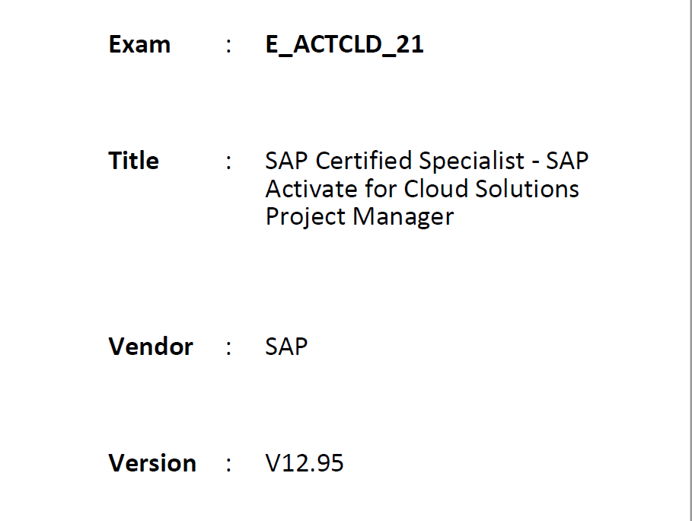Select the exam code E_ACTCLD_21
The width and height of the screenshot is (692, 521).
[x=344, y=46]
